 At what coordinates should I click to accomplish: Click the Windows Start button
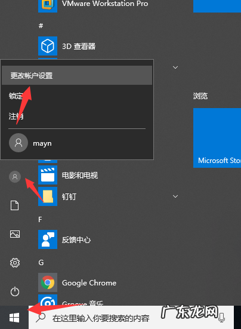(x=14, y=318)
